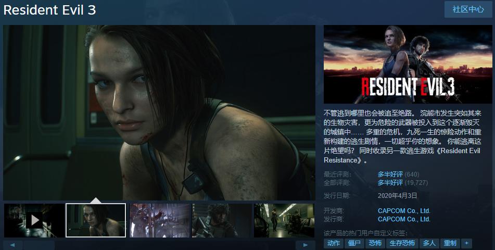Select the 恐怖 tag
495x250 pixels.
375,243
